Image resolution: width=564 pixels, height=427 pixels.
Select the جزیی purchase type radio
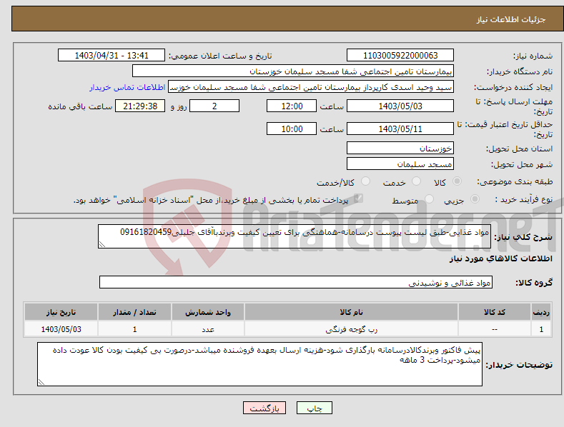(475, 199)
